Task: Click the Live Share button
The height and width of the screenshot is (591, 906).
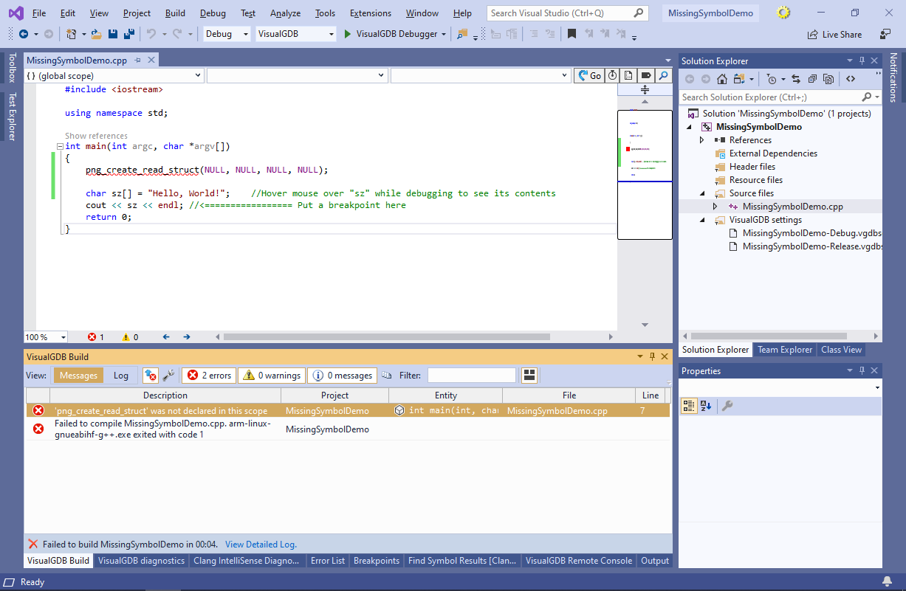Action: (834, 34)
